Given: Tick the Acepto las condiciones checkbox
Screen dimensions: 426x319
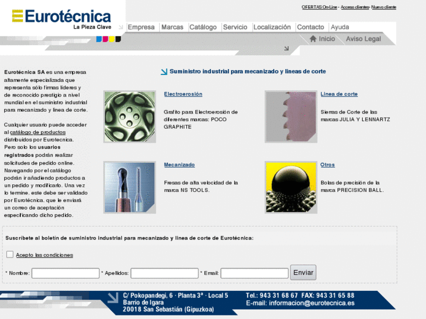Looking at the screenshot, I should pyautogui.click(x=10, y=255).
